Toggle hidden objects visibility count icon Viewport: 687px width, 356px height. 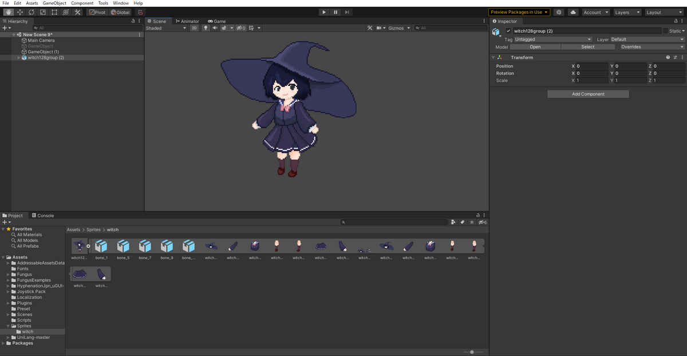(241, 28)
